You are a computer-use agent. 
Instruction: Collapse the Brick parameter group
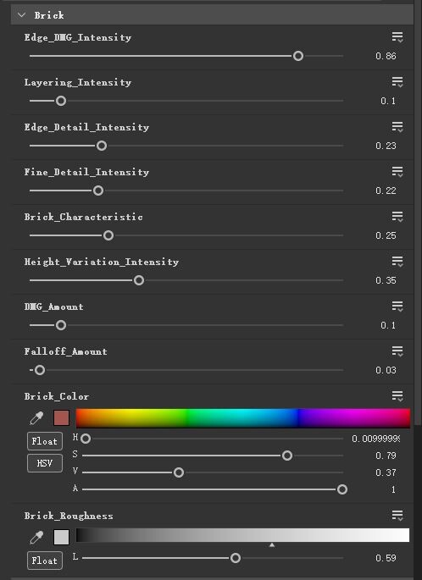pyautogui.click(x=22, y=15)
